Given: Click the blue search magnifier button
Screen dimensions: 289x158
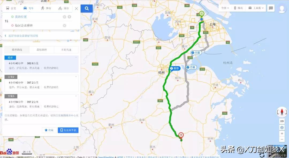Looking at the screenshot, I should (87, 8).
